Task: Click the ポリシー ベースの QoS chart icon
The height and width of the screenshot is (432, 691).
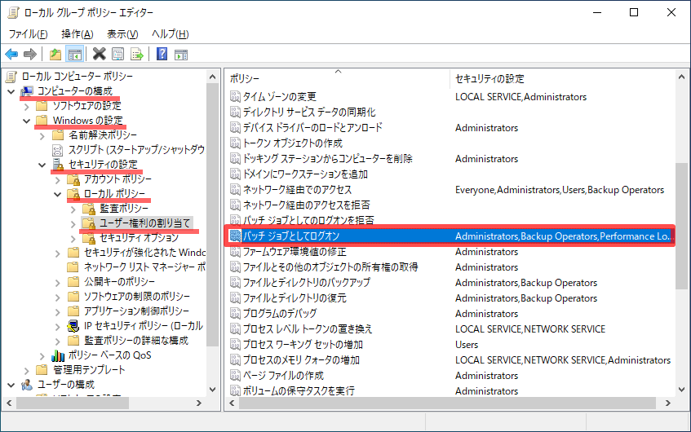Action: click(58, 355)
